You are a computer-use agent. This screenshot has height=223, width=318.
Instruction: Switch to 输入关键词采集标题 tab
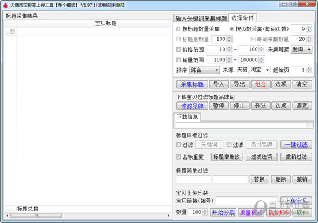point(201,18)
